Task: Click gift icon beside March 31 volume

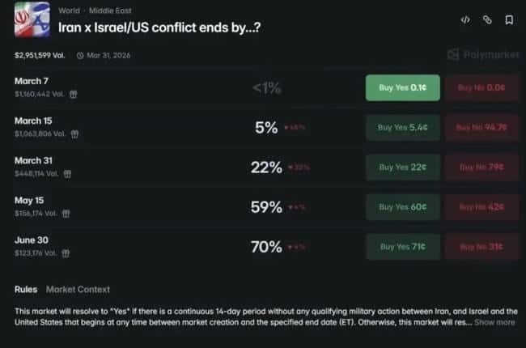Action: [x=69, y=173]
